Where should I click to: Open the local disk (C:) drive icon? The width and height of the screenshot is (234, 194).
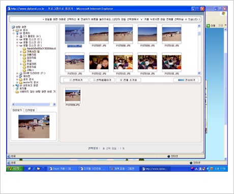pyautogui.click(x=21, y=39)
